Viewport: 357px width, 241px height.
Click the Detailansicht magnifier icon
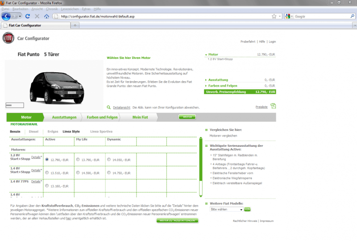(109, 107)
